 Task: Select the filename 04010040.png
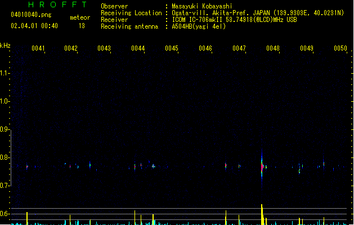pyautogui.click(x=31, y=15)
